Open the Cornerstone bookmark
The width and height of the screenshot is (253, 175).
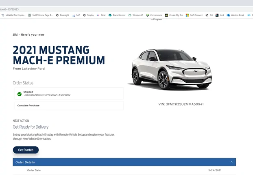tap(154, 15)
